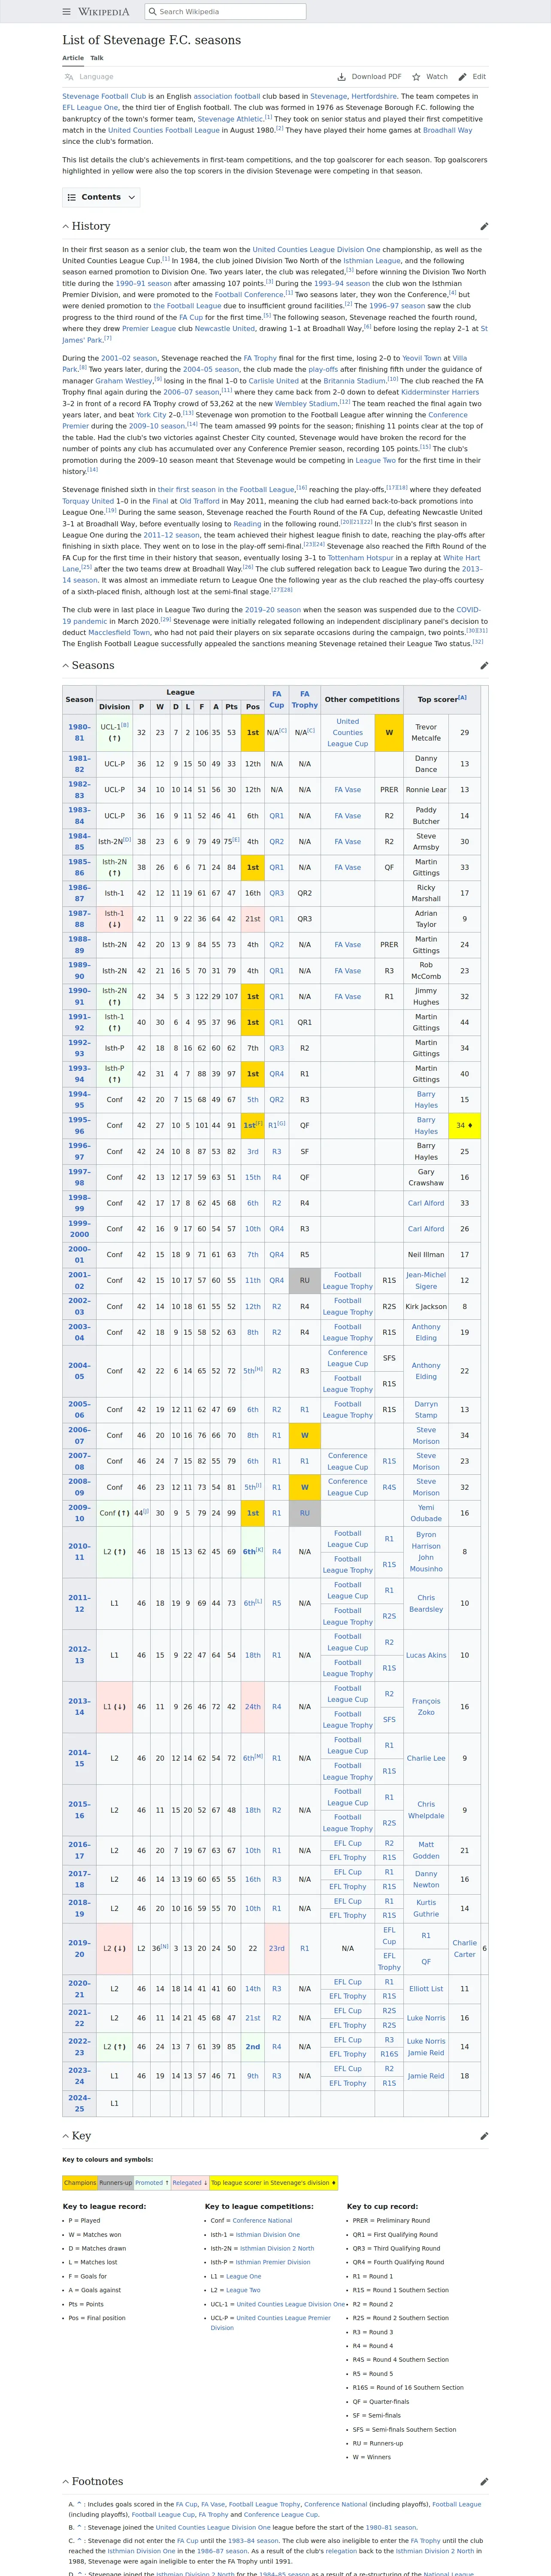The width and height of the screenshot is (551, 2576).
Task: Click the Edit pencil icon at top
Action: coord(462,77)
